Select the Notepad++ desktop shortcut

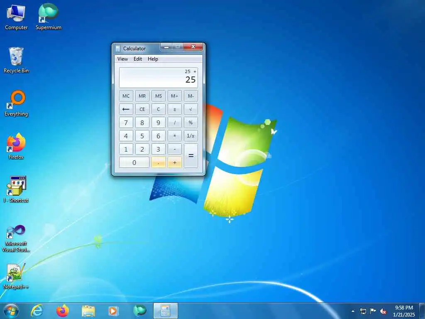[x=16, y=276]
